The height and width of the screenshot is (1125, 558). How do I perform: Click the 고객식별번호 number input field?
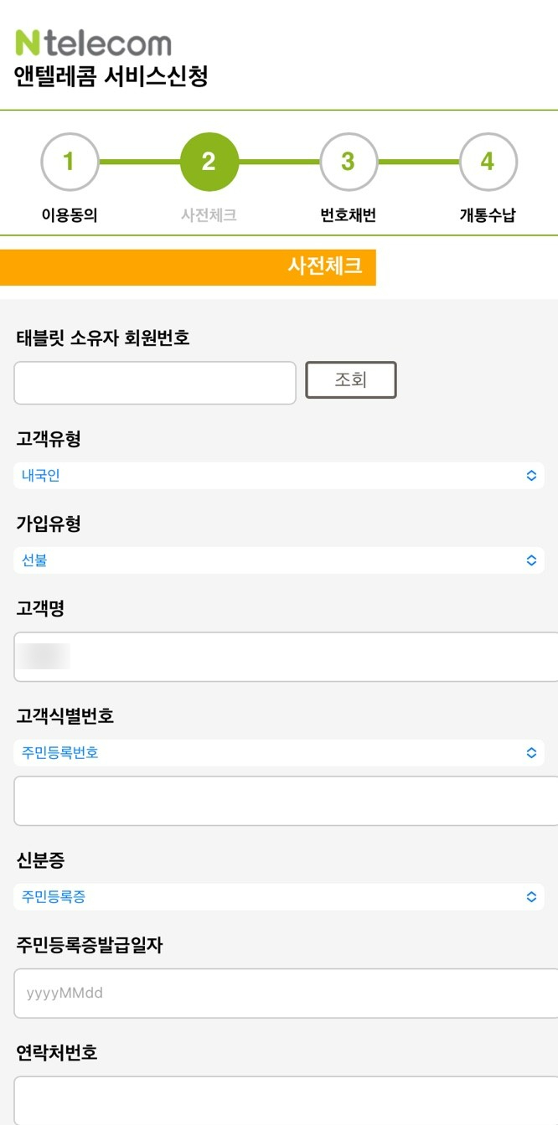tap(286, 801)
